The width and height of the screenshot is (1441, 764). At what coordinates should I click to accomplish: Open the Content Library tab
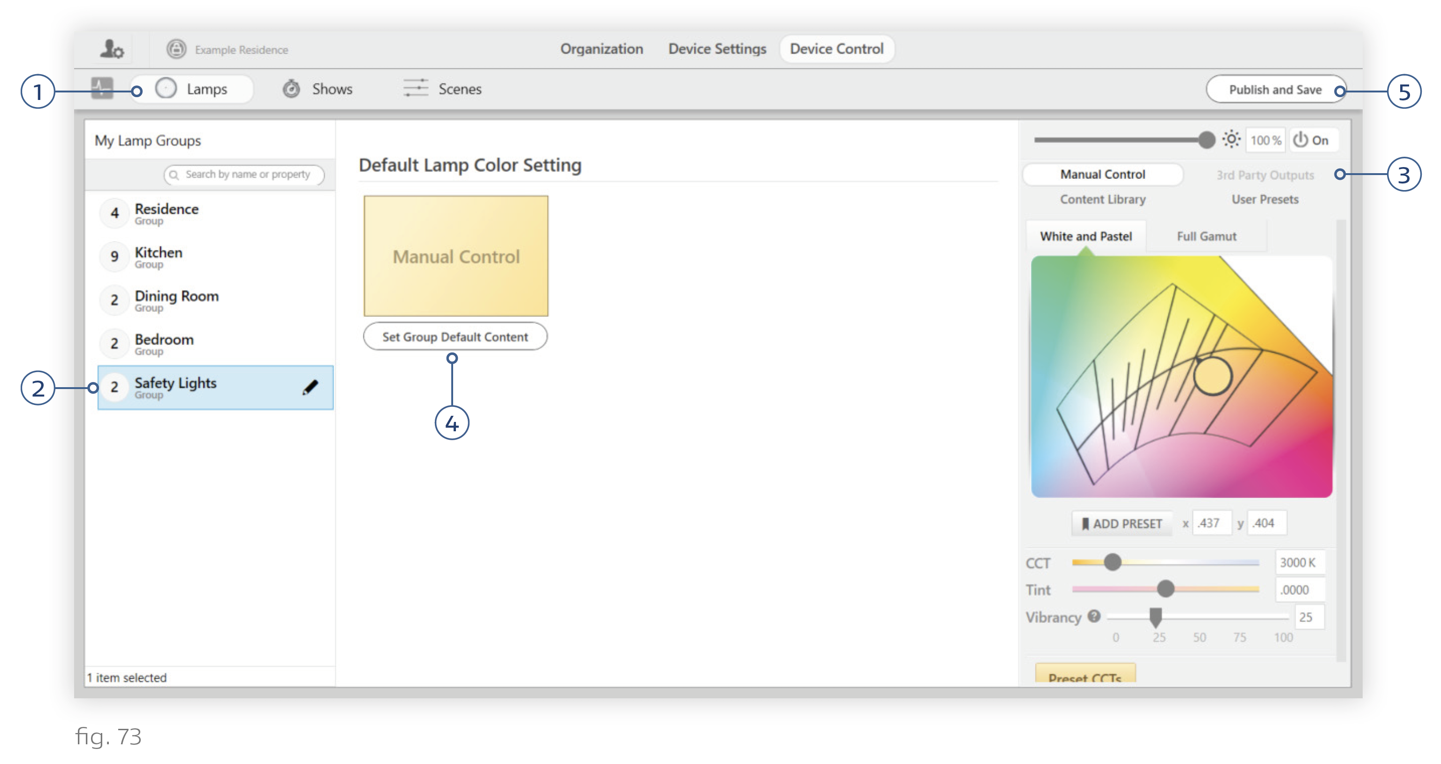pyautogui.click(x=1103, y=199)
